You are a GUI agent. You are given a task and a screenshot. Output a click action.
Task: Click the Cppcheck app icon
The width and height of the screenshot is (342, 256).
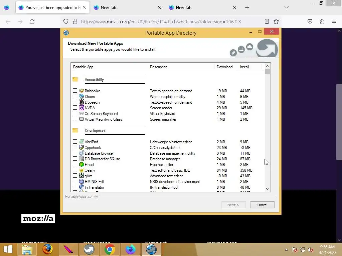pos(81,147)
